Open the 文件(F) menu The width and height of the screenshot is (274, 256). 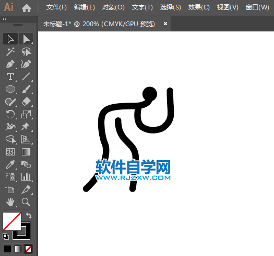point(56,7)
